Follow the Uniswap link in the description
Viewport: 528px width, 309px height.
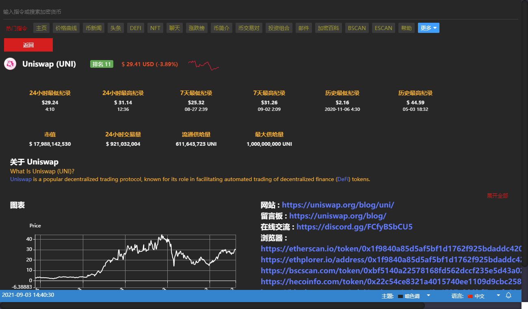click(x=21, y=179)
